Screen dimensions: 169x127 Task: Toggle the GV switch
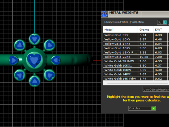coord(162,22)
